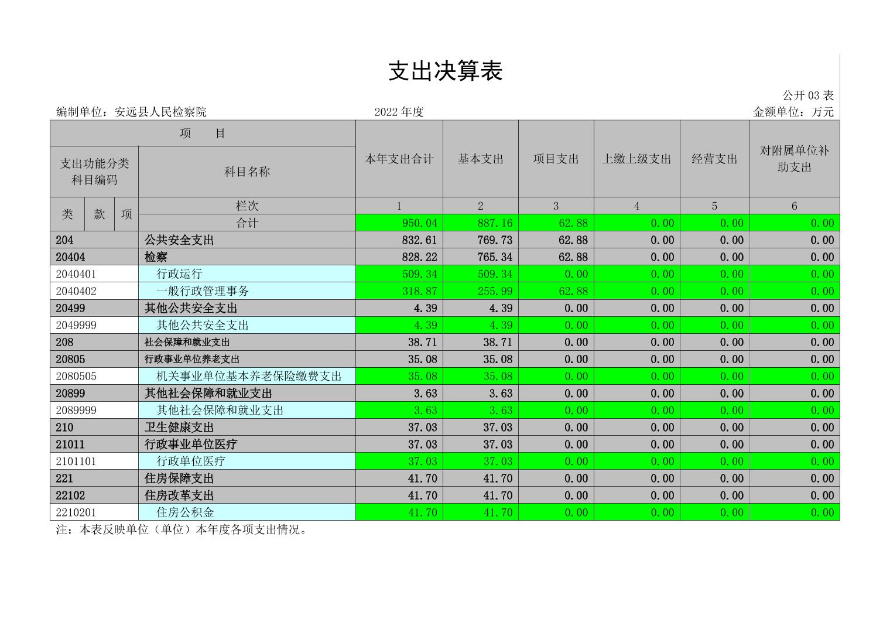Click the title 支出决算表
The width and height of the screenshot is (890, 629).
[446, 71]
